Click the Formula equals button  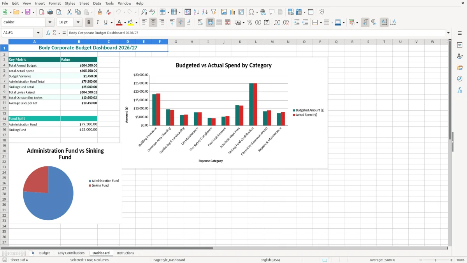click(x=64, y=33)
